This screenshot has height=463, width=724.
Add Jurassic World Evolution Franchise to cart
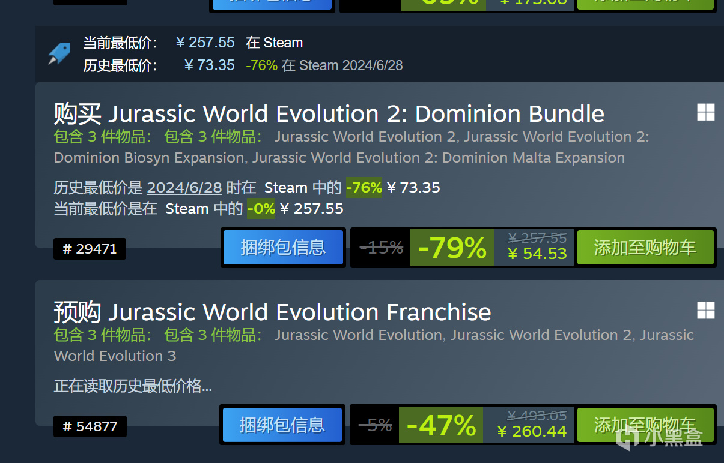point(645,425)
